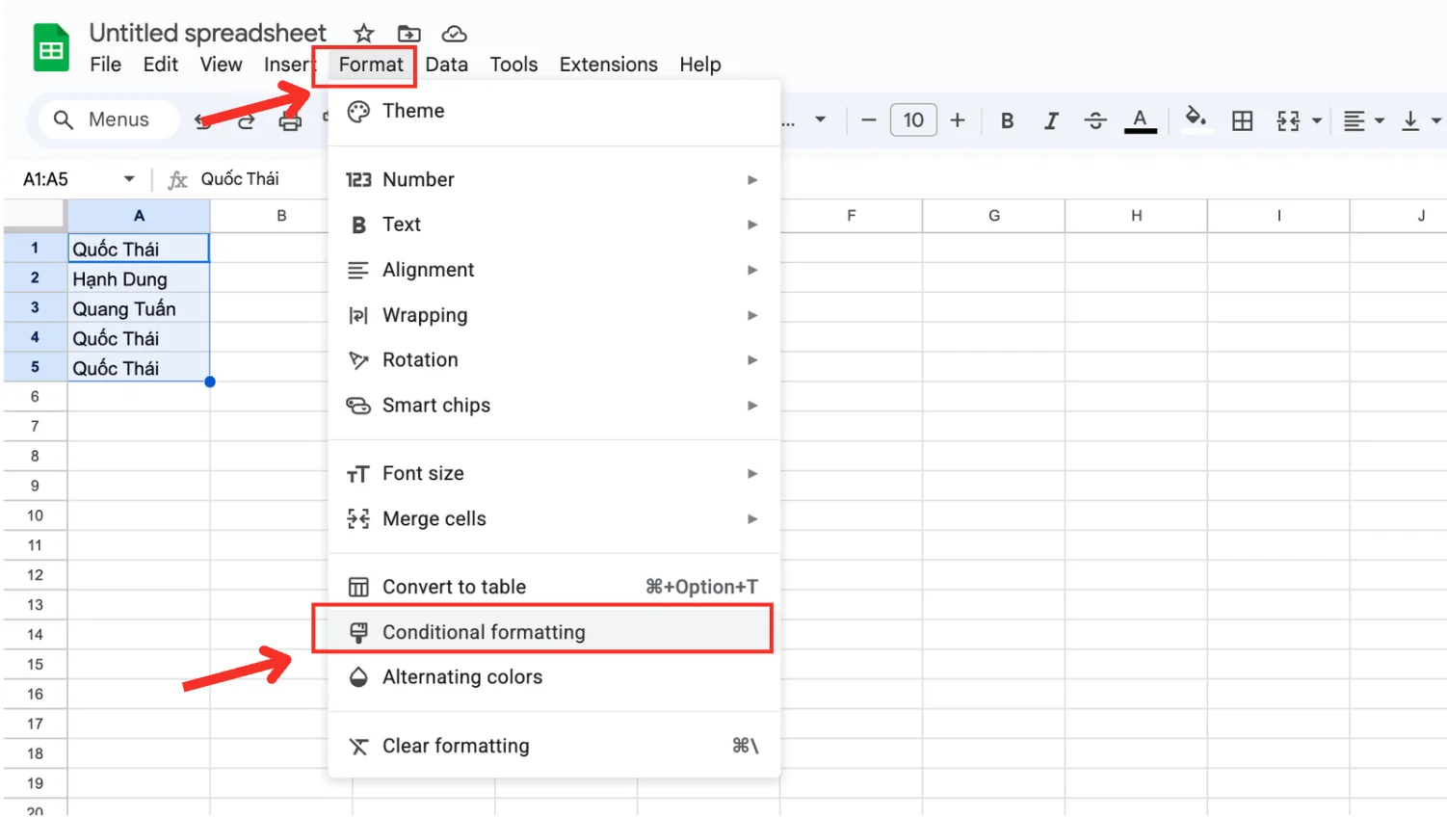Expand the Text submenu
Screen dimensions: 1447x817
[554, 224]
